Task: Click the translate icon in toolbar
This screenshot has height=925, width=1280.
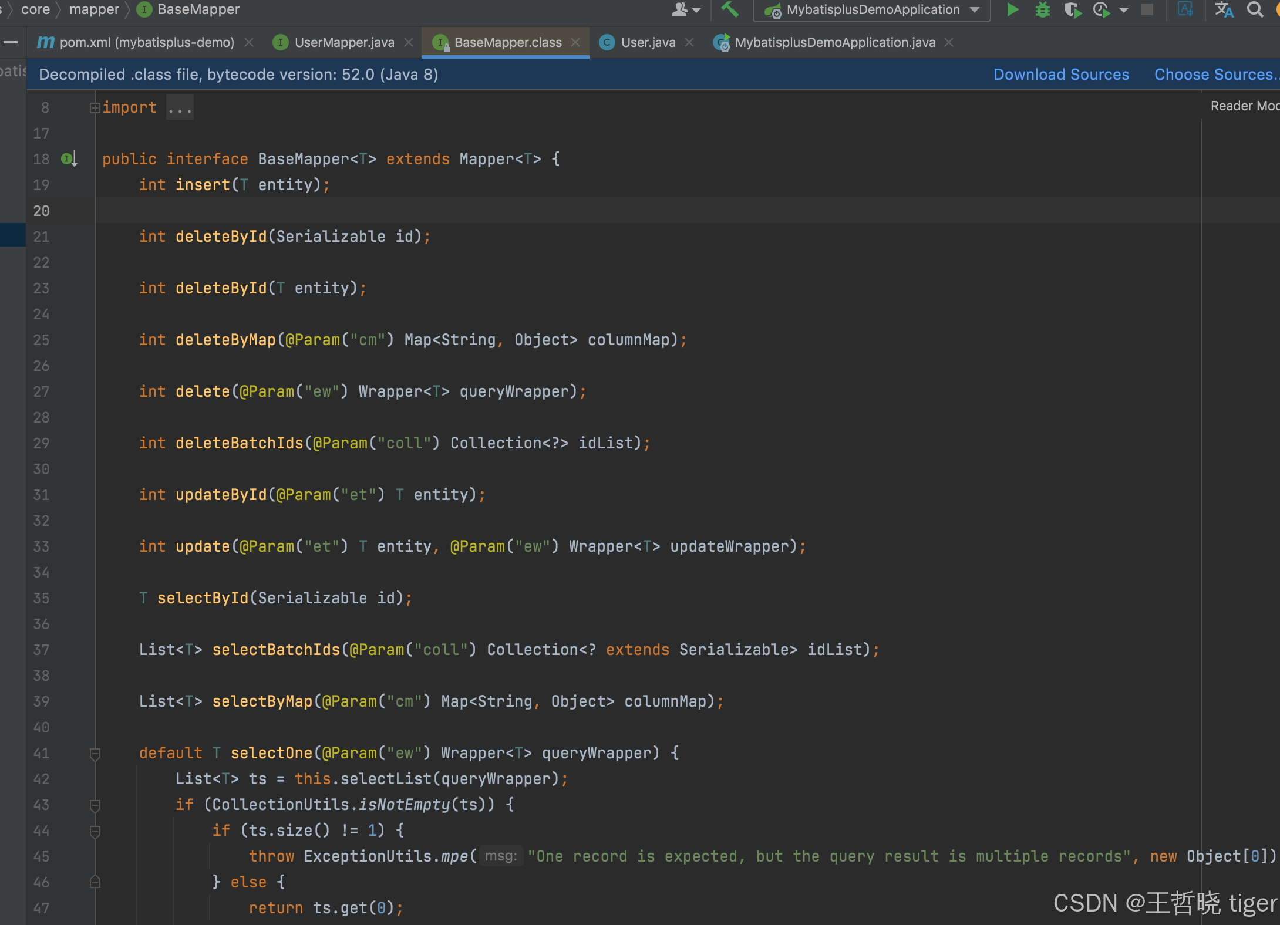Action: click(1224, 10)
